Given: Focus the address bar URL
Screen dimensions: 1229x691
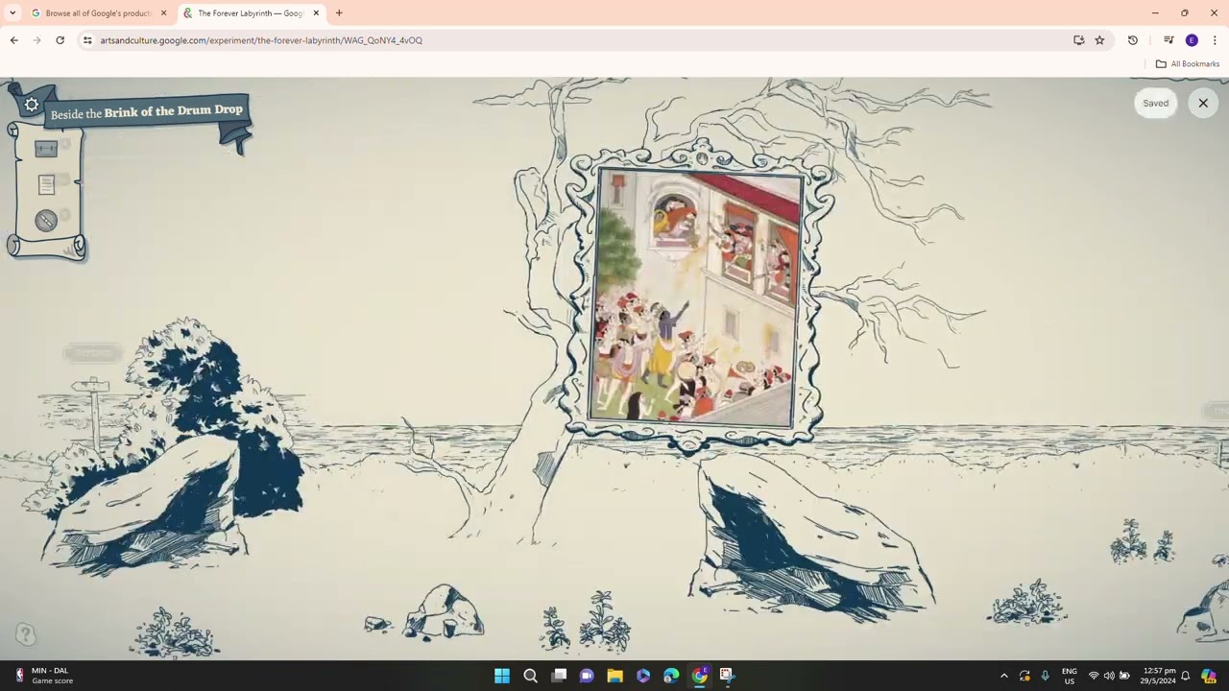Looking at the screenshot, I should [x=261, y=40].
